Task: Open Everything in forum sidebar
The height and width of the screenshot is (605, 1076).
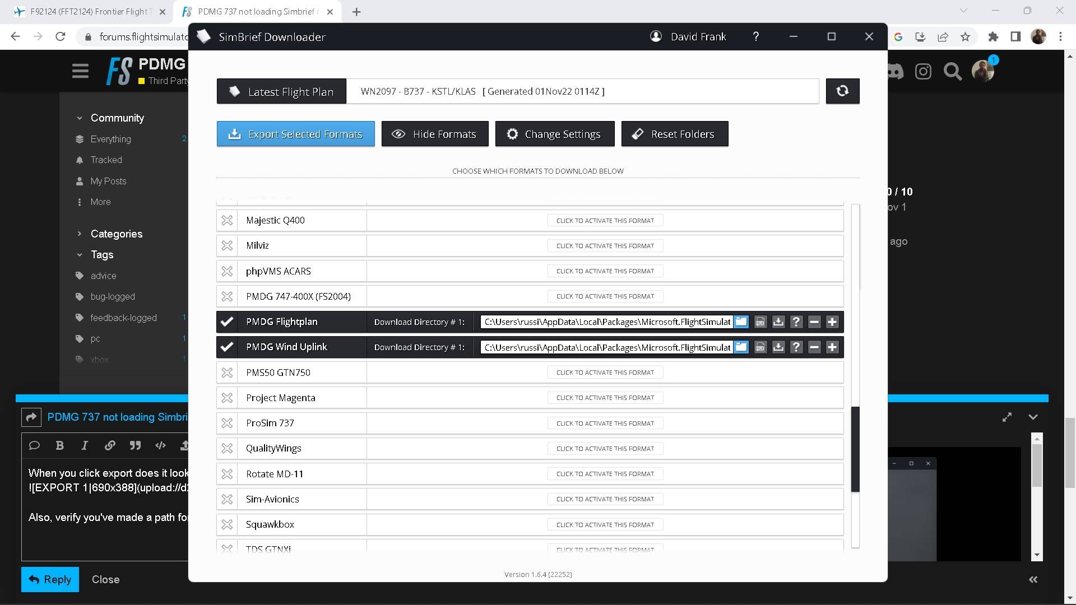Action: click(x=110, y=139)
